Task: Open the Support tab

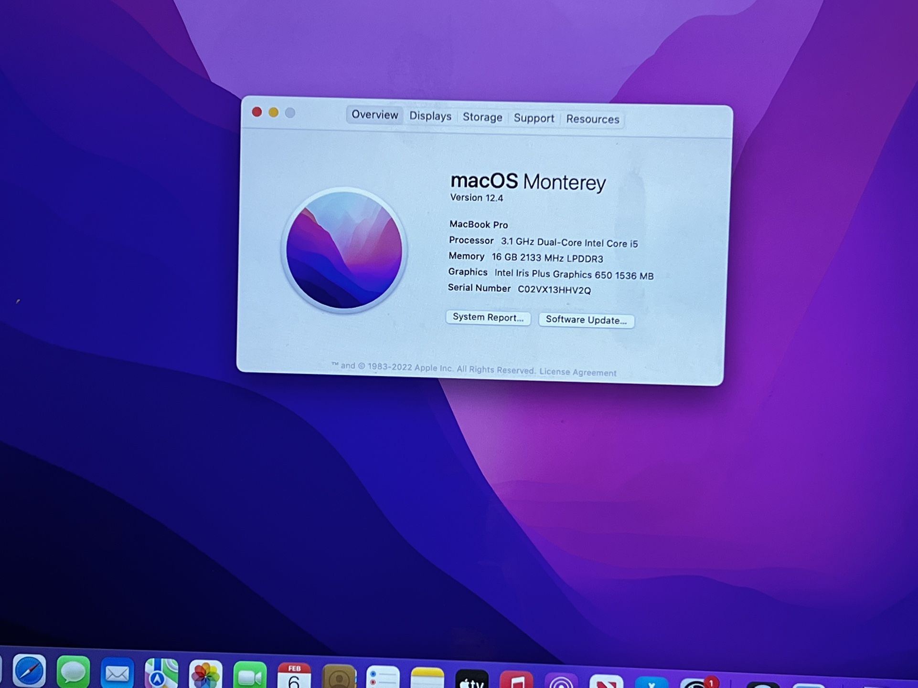Action: pos(534,118)
